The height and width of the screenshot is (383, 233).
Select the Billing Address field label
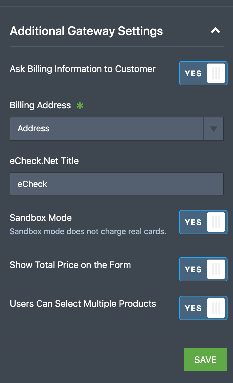coord(40,105)
